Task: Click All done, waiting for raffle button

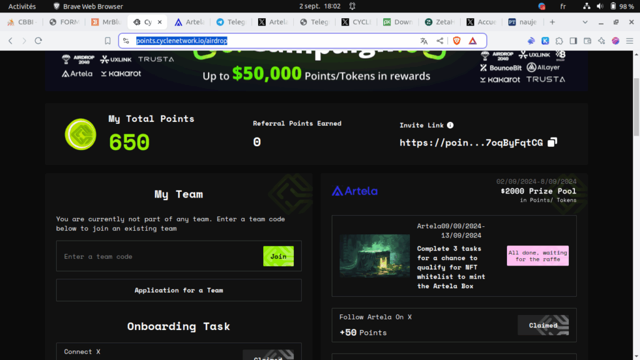Action: [x=537, y=256]
